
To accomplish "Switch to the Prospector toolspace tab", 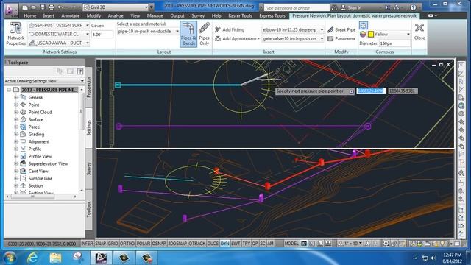I will pyautogui.click(x=88, y=87).
